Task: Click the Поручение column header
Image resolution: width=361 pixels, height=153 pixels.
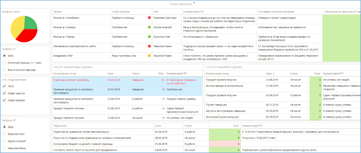Action: (60, 126)
